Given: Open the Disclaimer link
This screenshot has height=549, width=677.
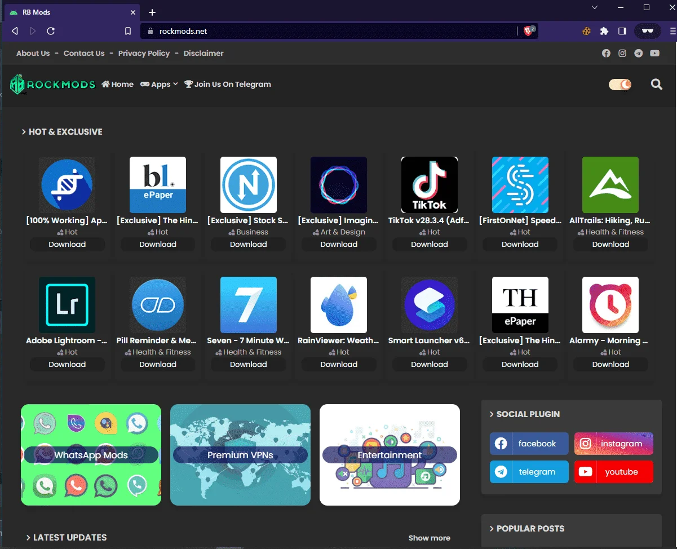Looking at the screenshot, I should pyautogui.click(x=203, y=53).
